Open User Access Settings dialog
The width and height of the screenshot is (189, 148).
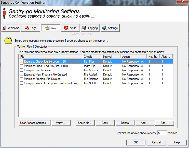tap(35, 123)
